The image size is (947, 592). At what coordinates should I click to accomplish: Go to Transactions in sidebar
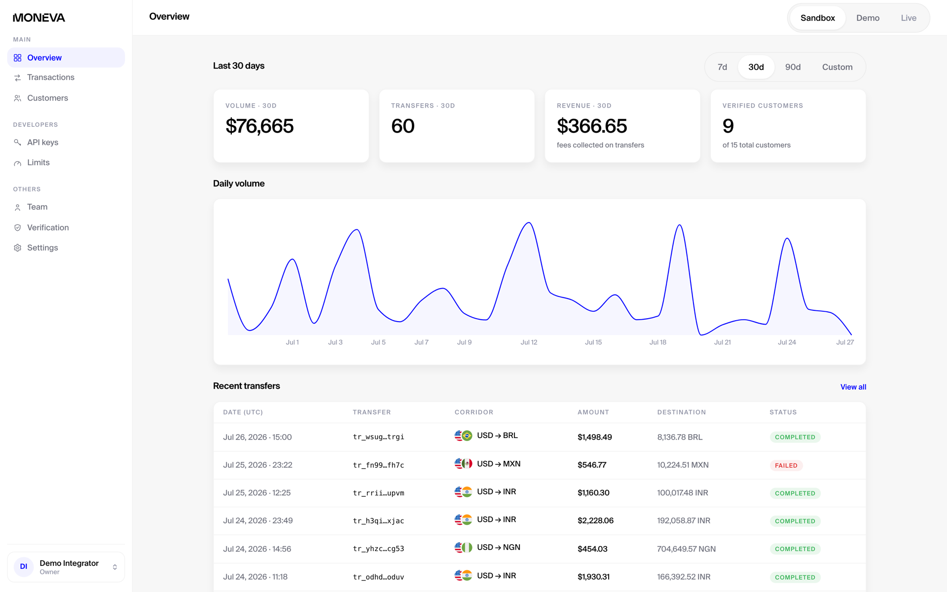point(66,77)
